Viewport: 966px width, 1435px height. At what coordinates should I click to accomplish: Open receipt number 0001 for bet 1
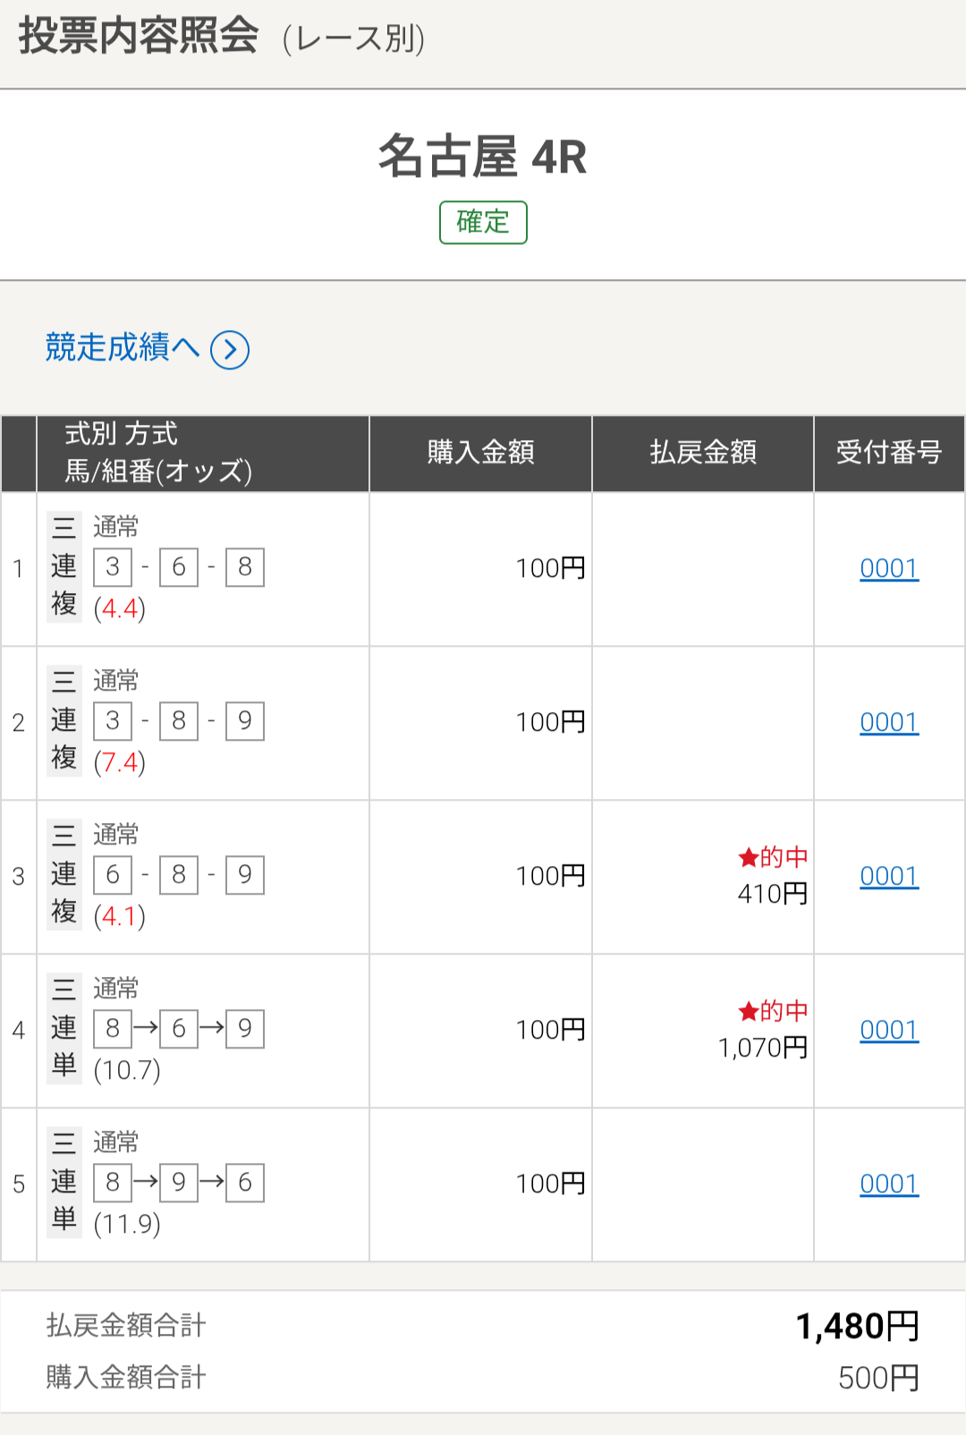tap(889, 569)
